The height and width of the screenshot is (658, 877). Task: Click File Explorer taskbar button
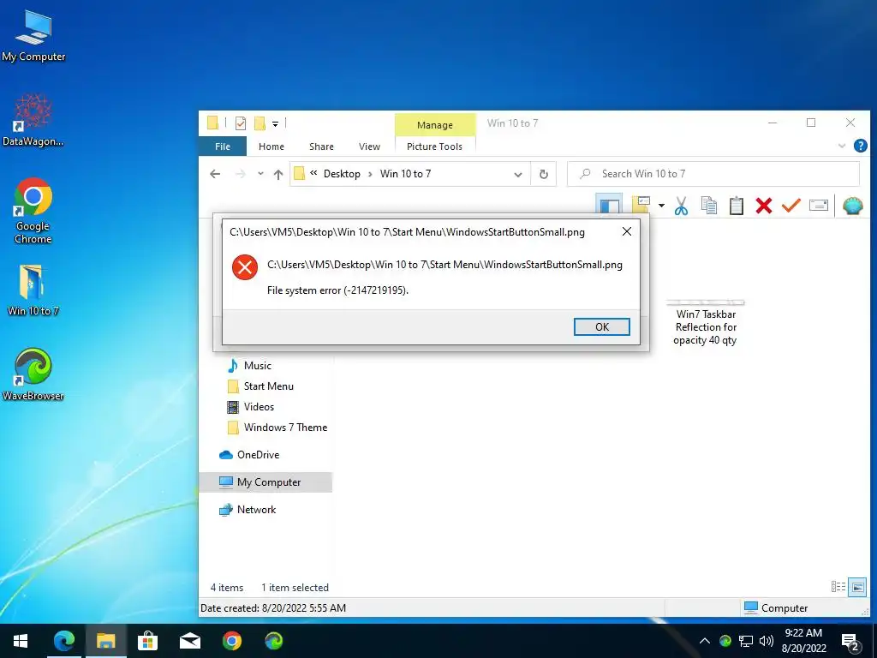tap(105, 641)
